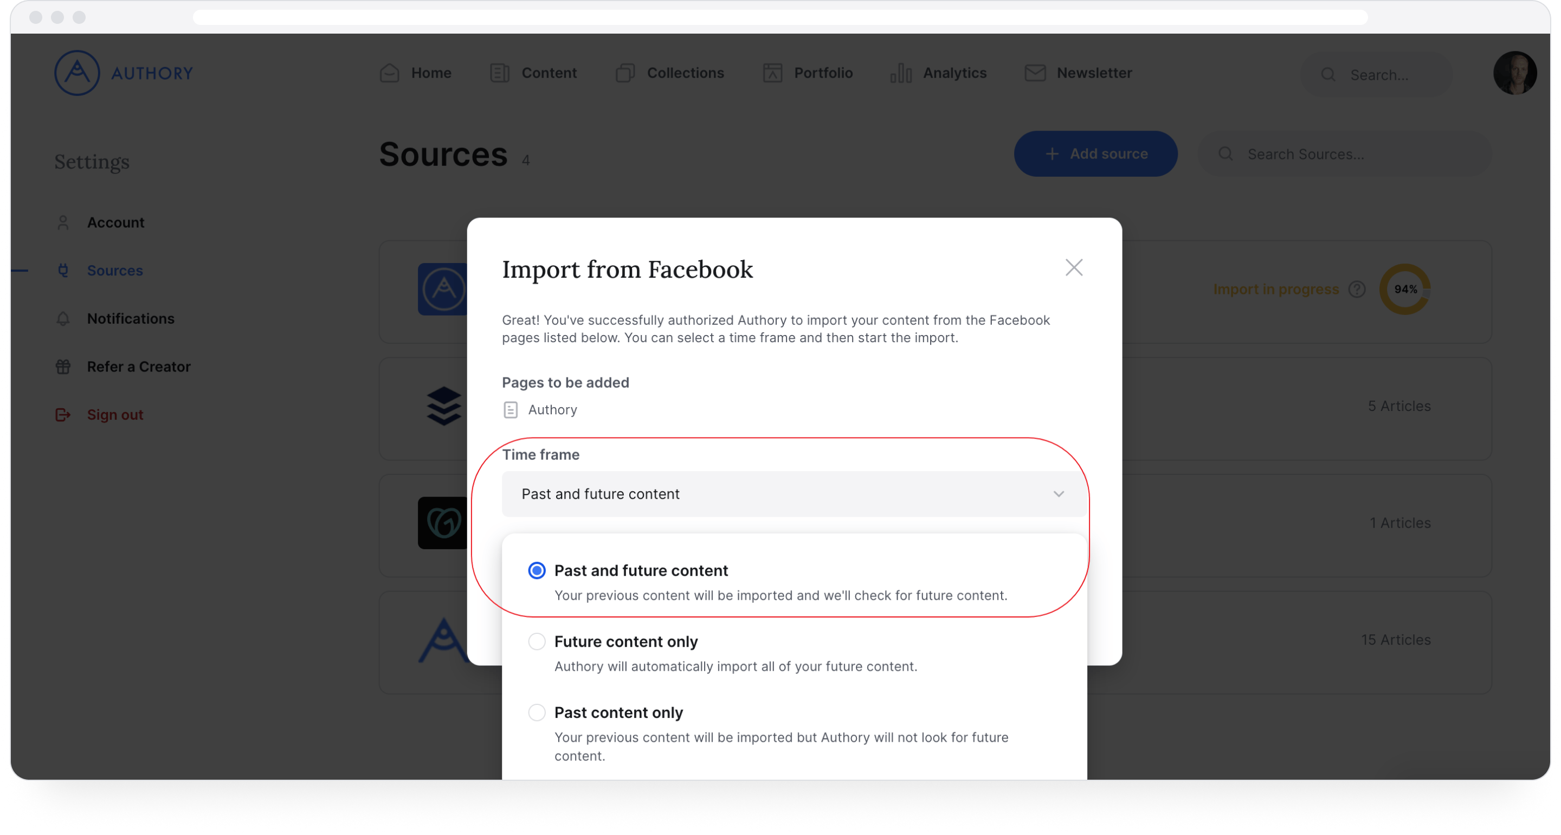Click the Account person icon
This screenshot has width=1561, height=835.
point(63,222)
